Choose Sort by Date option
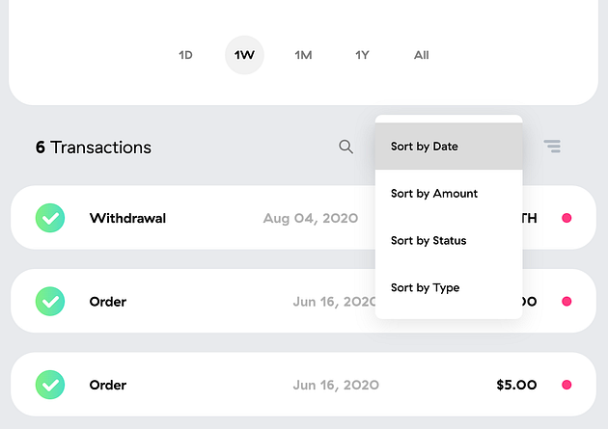This screenshot has width=608, height=429. pyautogui.click(x=449, y=147)
